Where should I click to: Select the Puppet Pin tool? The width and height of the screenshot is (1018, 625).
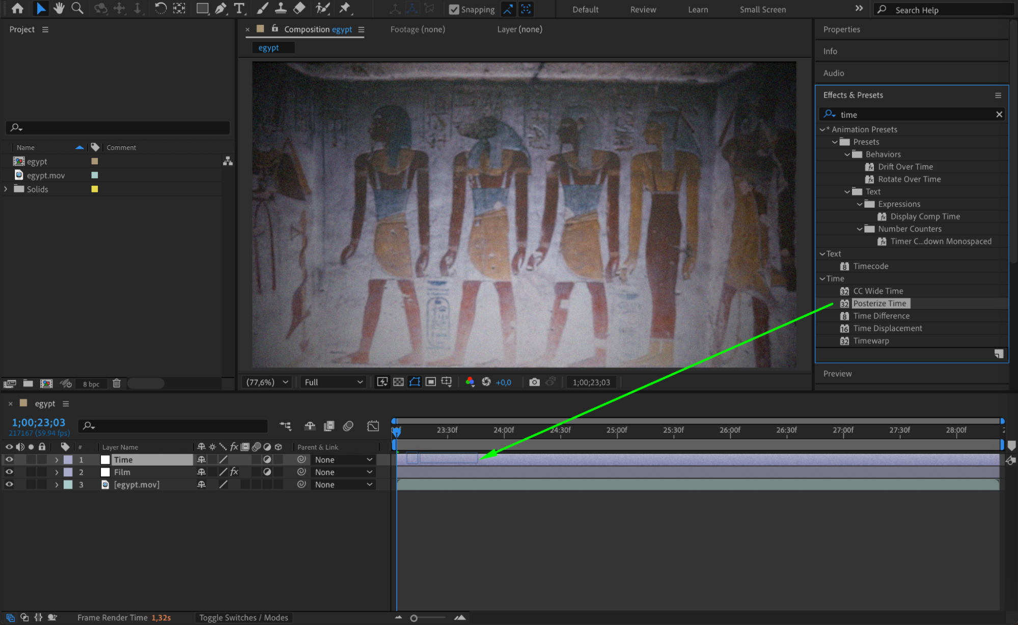tap(345, 8)
